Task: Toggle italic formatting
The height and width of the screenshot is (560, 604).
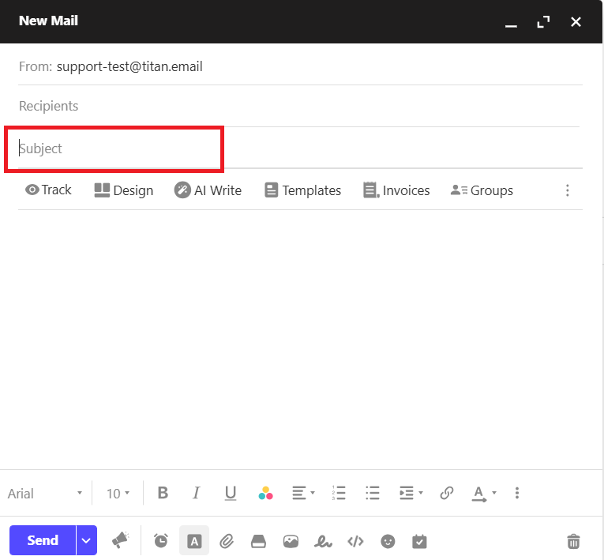Action: point(197,493)
